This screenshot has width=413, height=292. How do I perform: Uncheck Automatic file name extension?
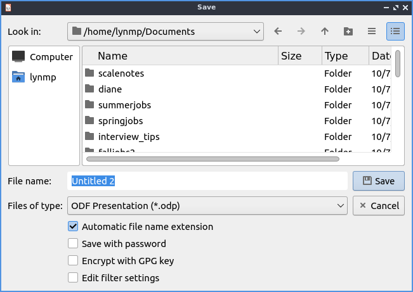73,226
